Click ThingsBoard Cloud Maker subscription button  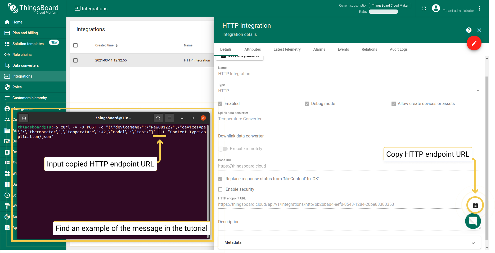(390, 6)
